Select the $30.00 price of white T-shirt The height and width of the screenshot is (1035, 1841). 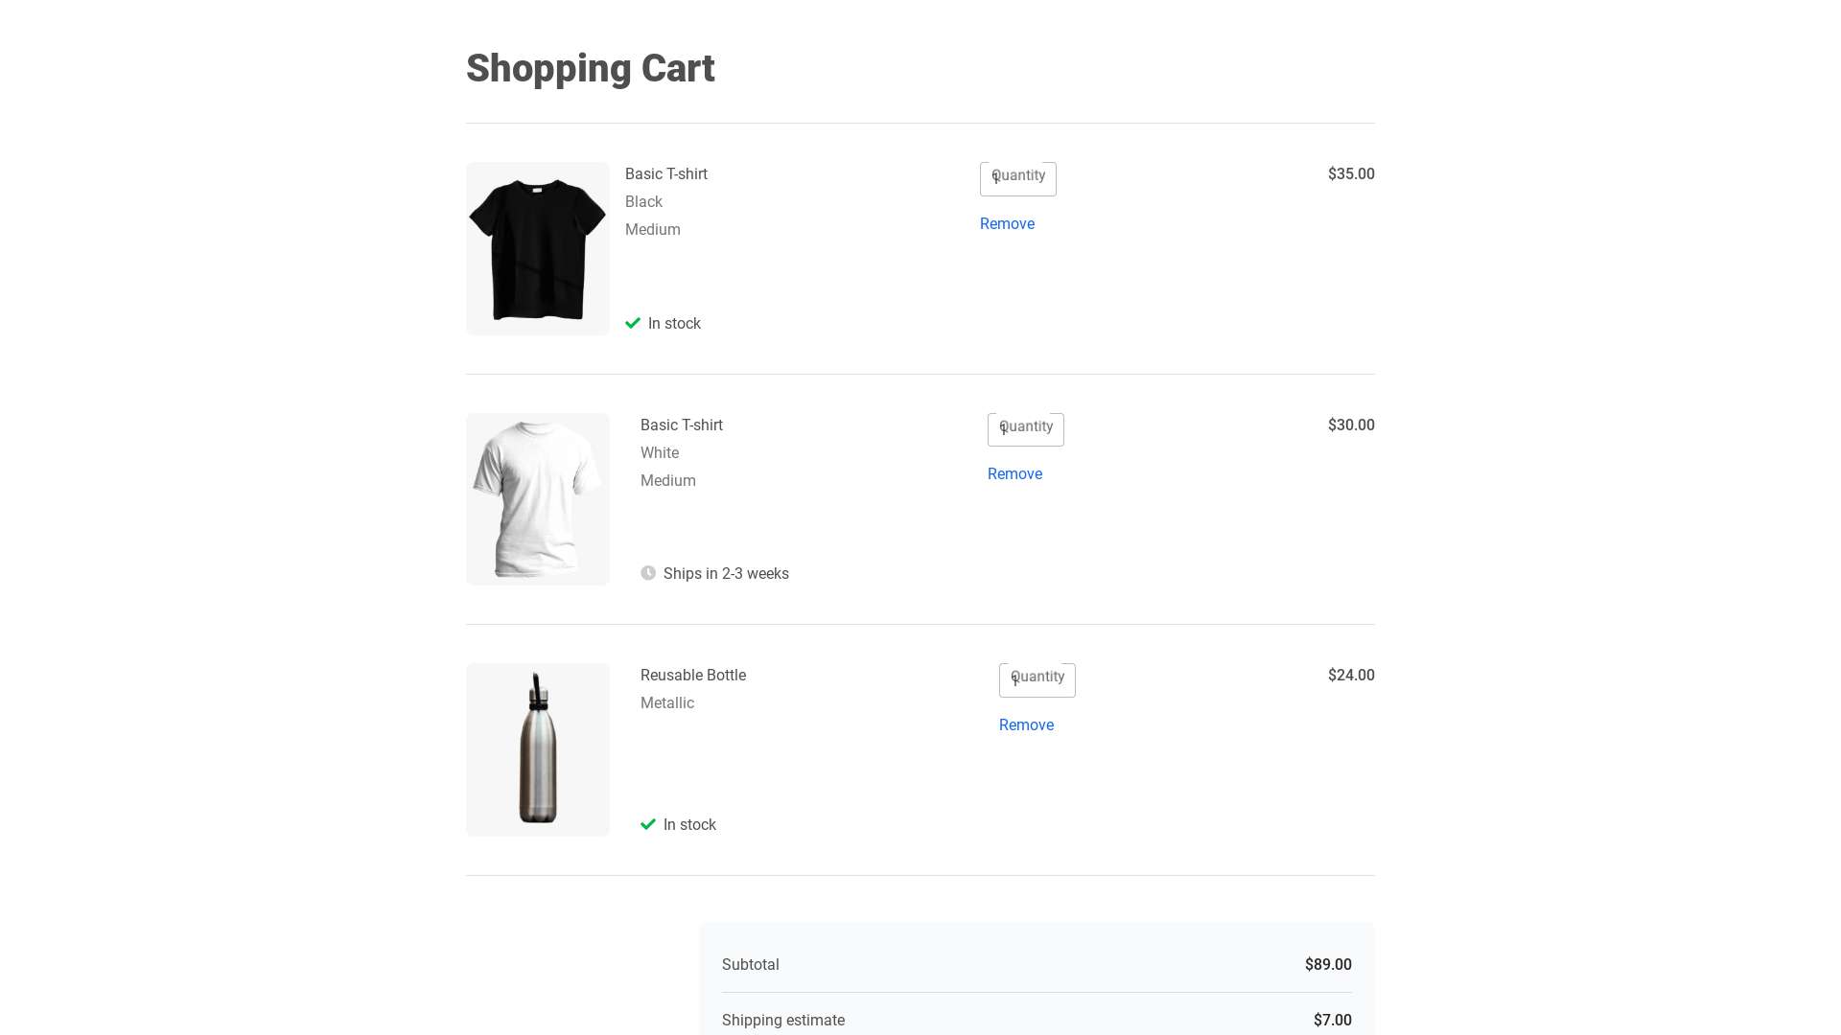click(1350, 425)
